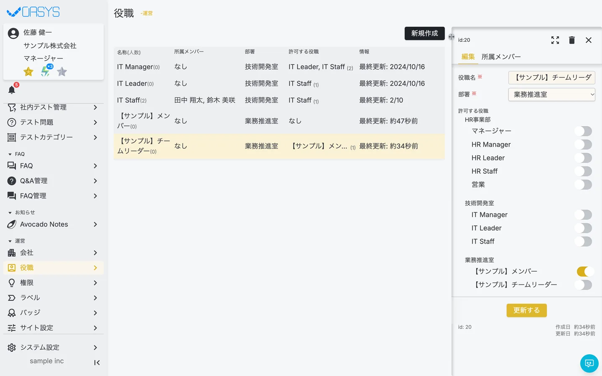
Task: Click the バッジ badge icon
Action: 12,313
